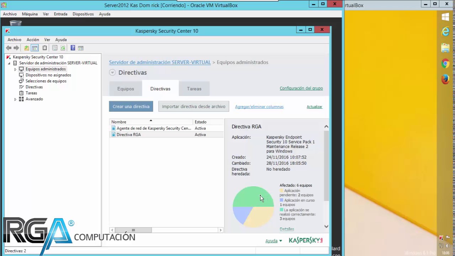Switch to the Equipos tab
The width and height of the screenshot is (455, 256).
click(125, 89)
